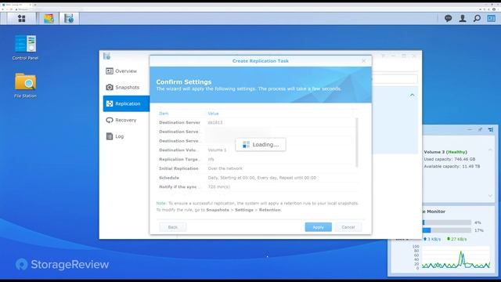Open the notifications speech bubble icon
501x282 pixels.
448,19
